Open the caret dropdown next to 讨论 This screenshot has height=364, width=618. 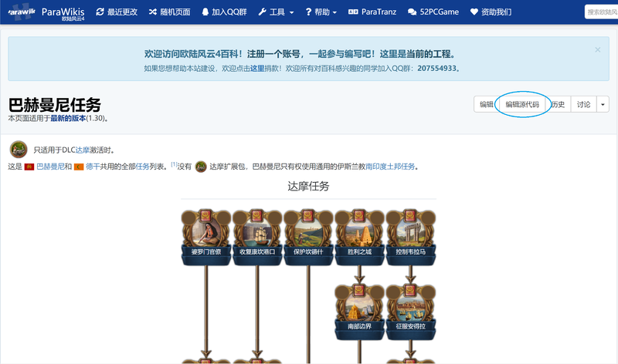603,104
